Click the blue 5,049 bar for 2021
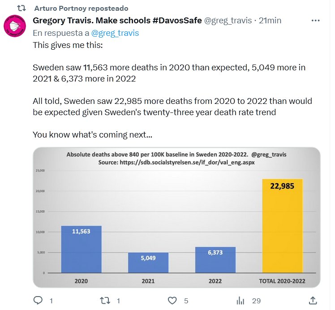335x310 pixels. click(148, 263)
